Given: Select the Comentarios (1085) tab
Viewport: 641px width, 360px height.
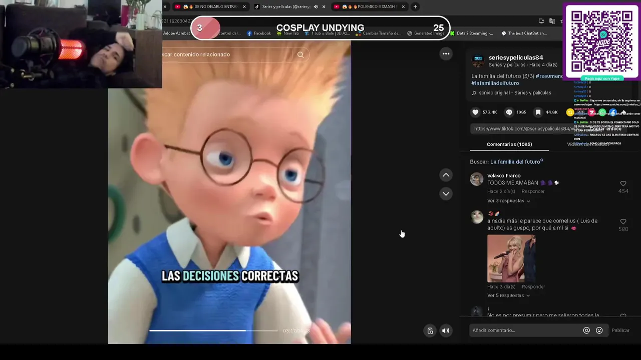Looking at the screenshot, I should tap(509, 144).
